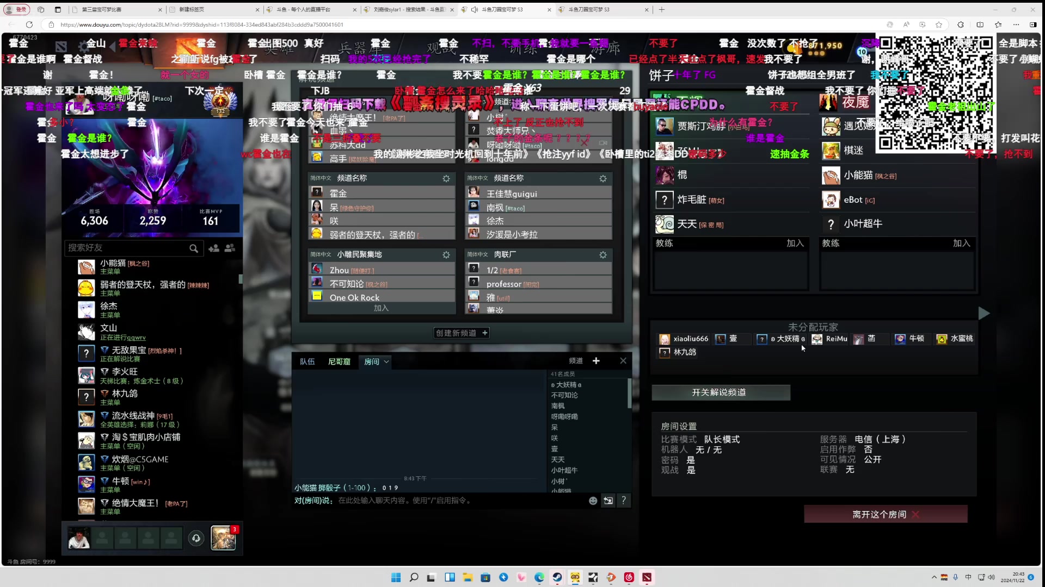Viewport: 1045px width, 587px height.
Task: Click the add friend icon
Action: pyautogui.click(x=214, y=248)
